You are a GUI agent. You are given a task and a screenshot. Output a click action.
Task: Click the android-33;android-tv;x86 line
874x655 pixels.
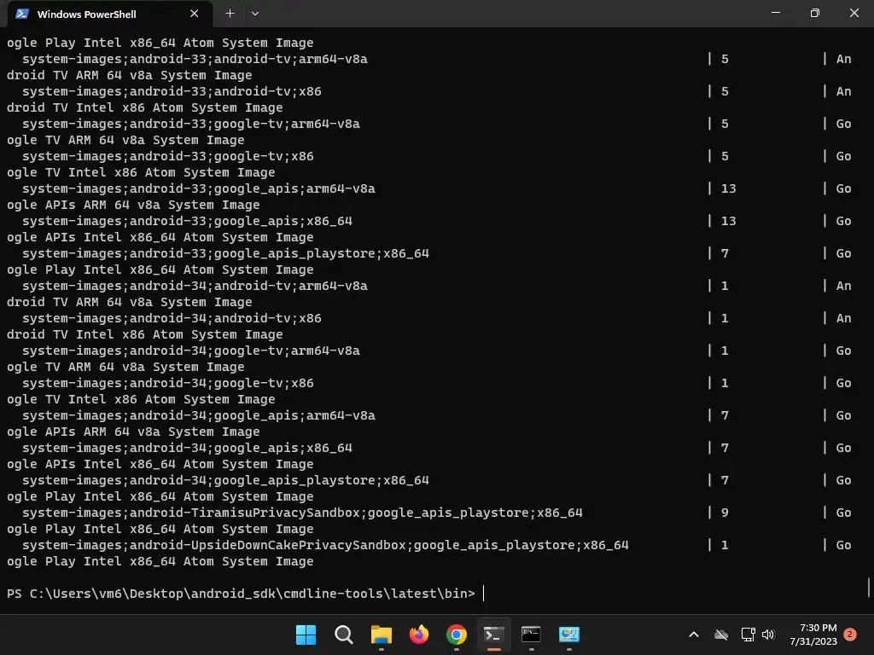pyautogui.click(x=172, y=91)
